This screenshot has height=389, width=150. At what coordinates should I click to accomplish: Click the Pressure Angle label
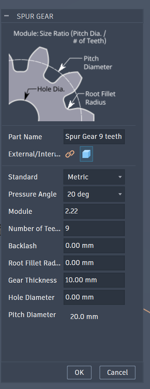pos(32,194)
